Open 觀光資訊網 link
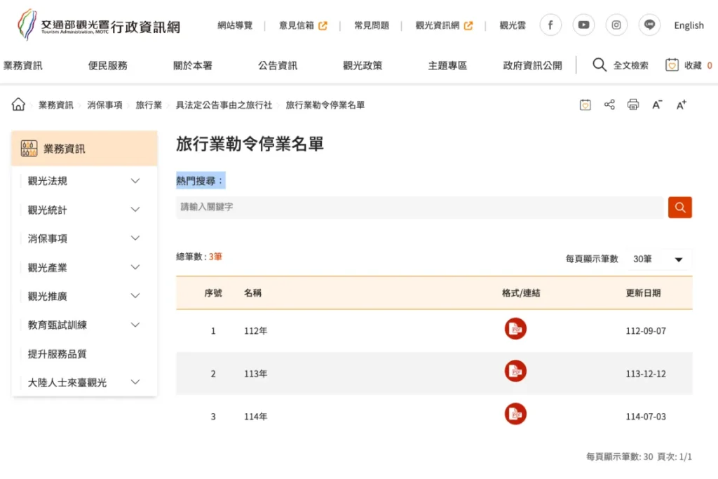Viewport: 718px width, 479px height. point(438,26)
